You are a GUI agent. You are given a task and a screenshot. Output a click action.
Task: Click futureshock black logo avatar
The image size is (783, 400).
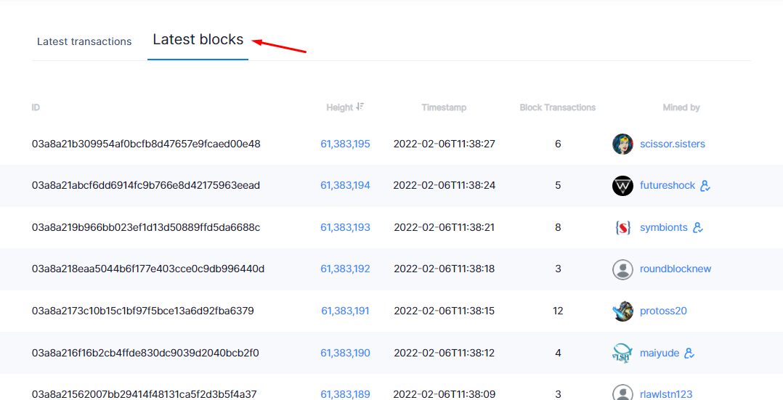(622, 185)
